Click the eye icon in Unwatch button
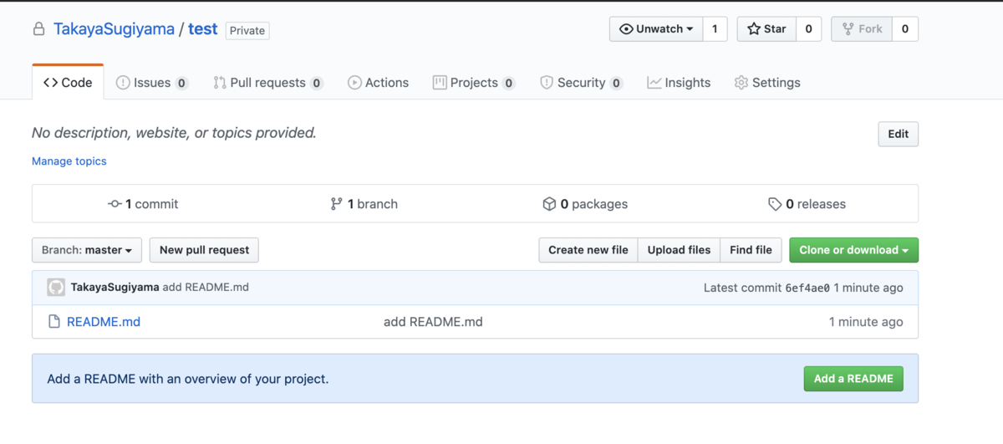This screenshot has height=444, width=1003. click(x=626, y=28)
